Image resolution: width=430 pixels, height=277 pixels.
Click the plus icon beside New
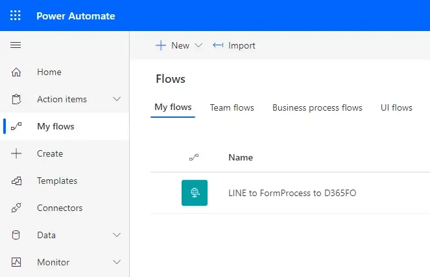(x=161, y=45)
